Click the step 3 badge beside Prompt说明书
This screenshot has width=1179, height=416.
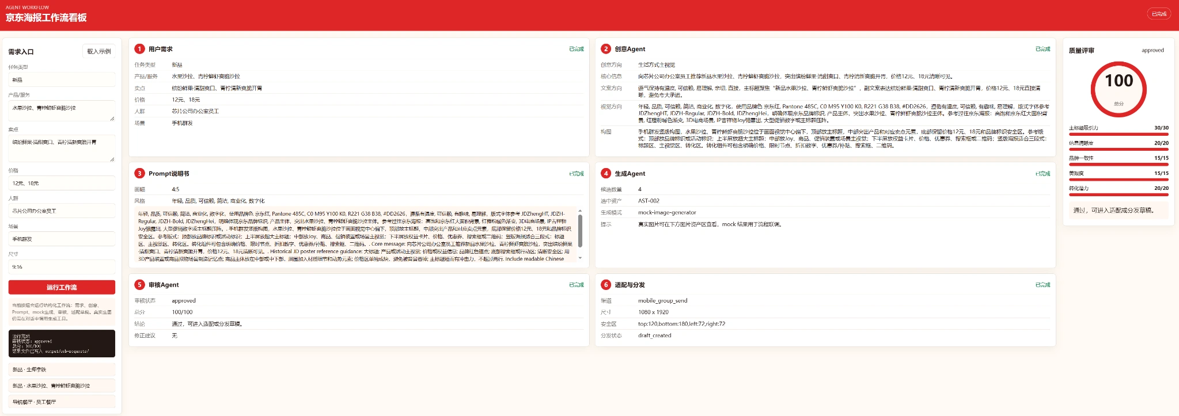tap(139, 173)
